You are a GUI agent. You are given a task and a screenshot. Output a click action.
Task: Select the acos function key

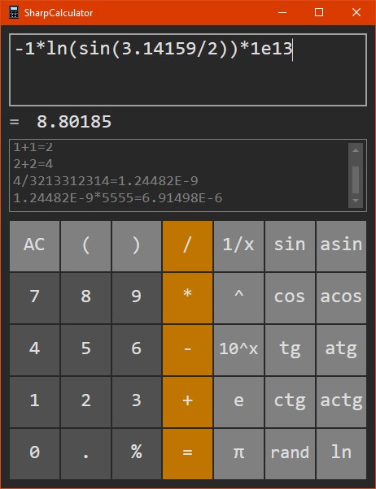pyautogui.click(x=341, y=298)
